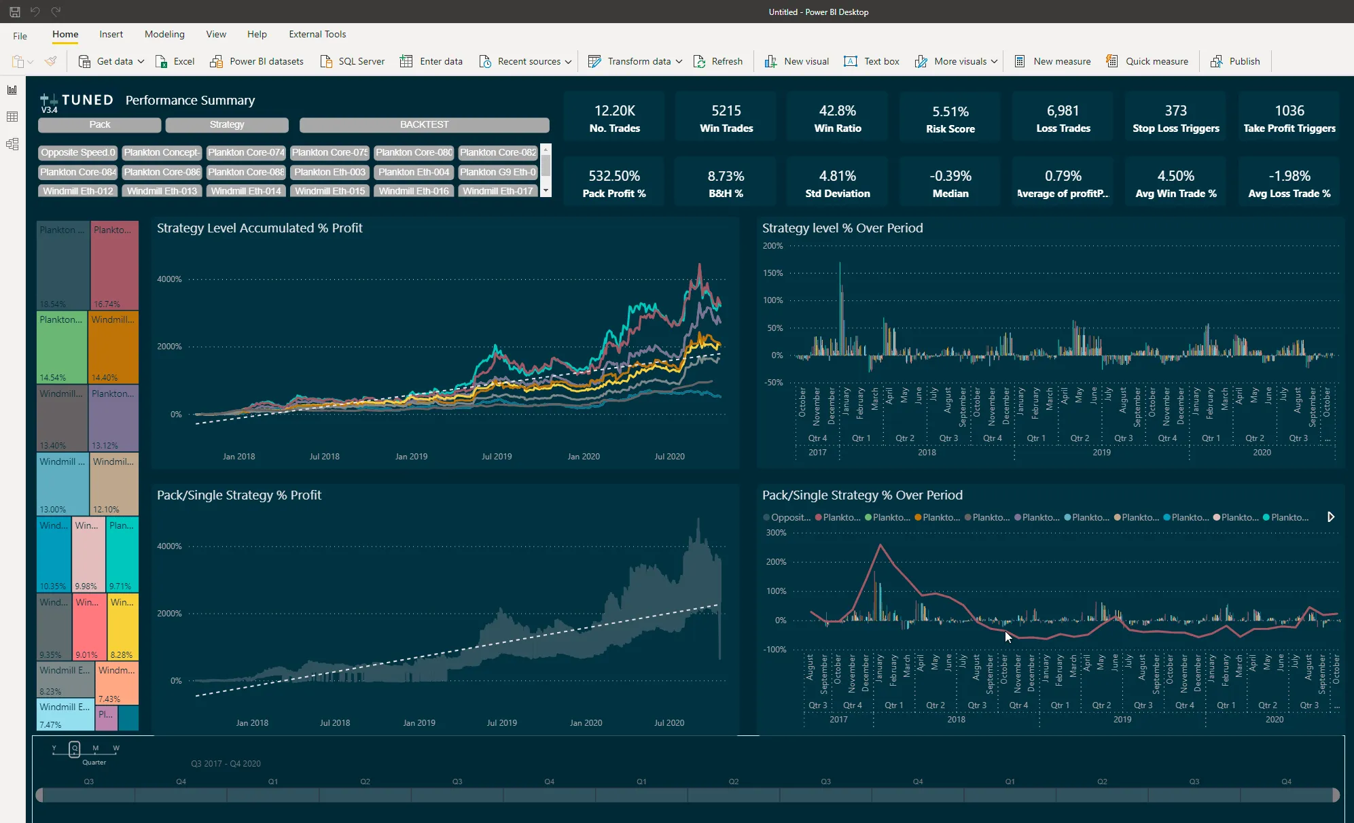1354x823 pixels.
Task: Click the Strategy slicer button
Action: [227, 124]
